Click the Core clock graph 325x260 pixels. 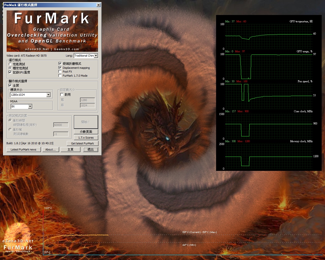click(269, 126)
